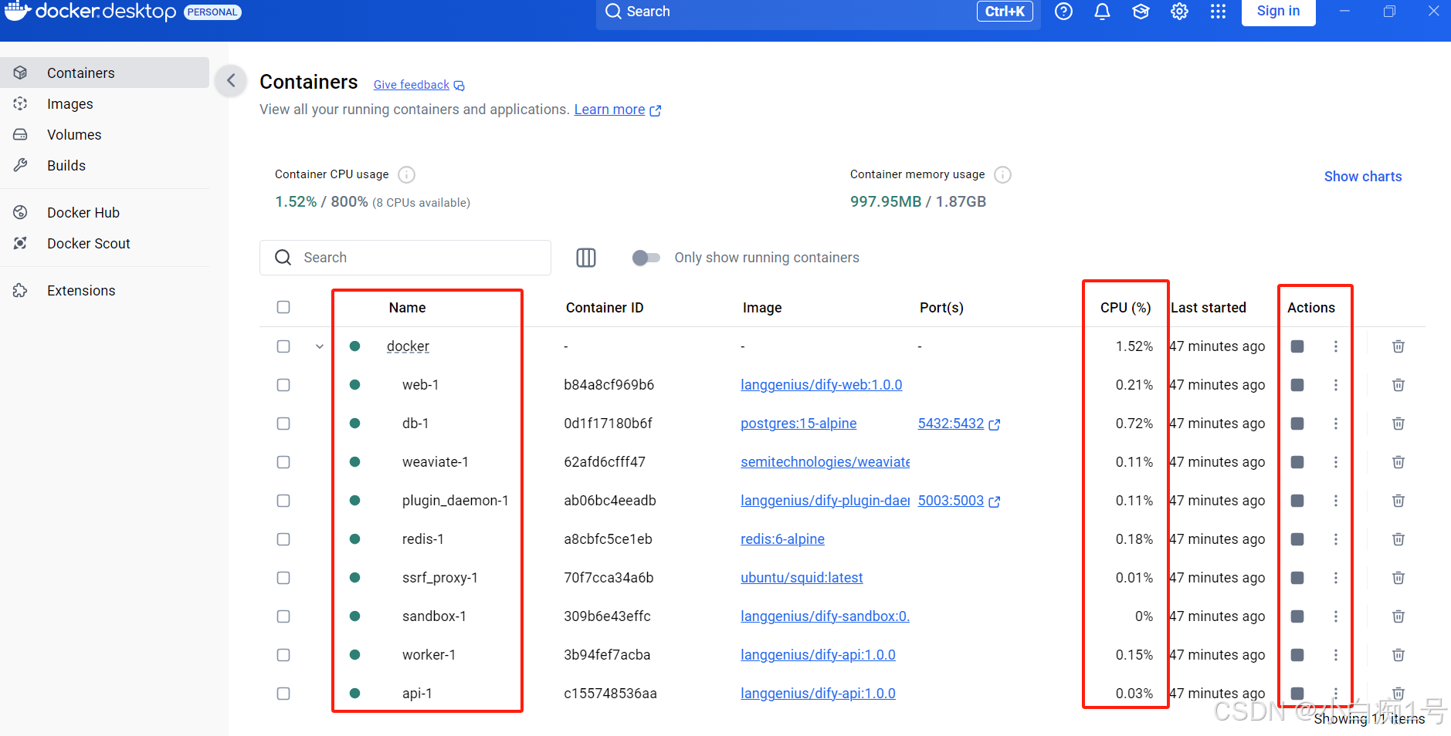This screenshot has width=1451, height=736.
Task: Stop the sandbox-1 container
Action: 1297,616
